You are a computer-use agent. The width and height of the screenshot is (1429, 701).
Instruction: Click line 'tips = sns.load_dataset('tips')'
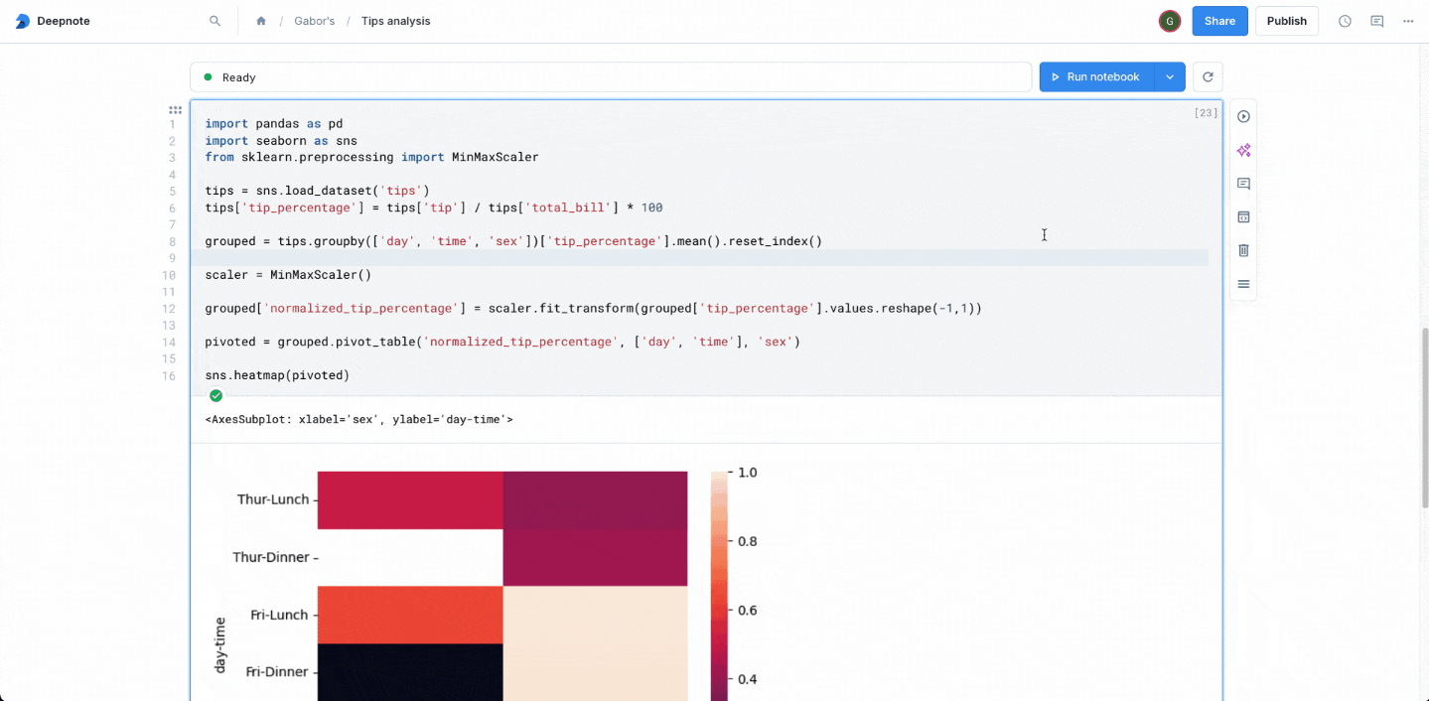click(317, 191)
